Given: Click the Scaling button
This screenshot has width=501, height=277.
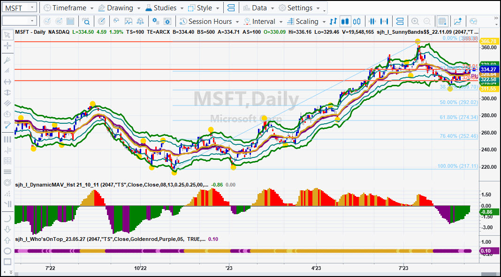Looking at the screenshot, I should pyautogui.click(x=303, y=22).
